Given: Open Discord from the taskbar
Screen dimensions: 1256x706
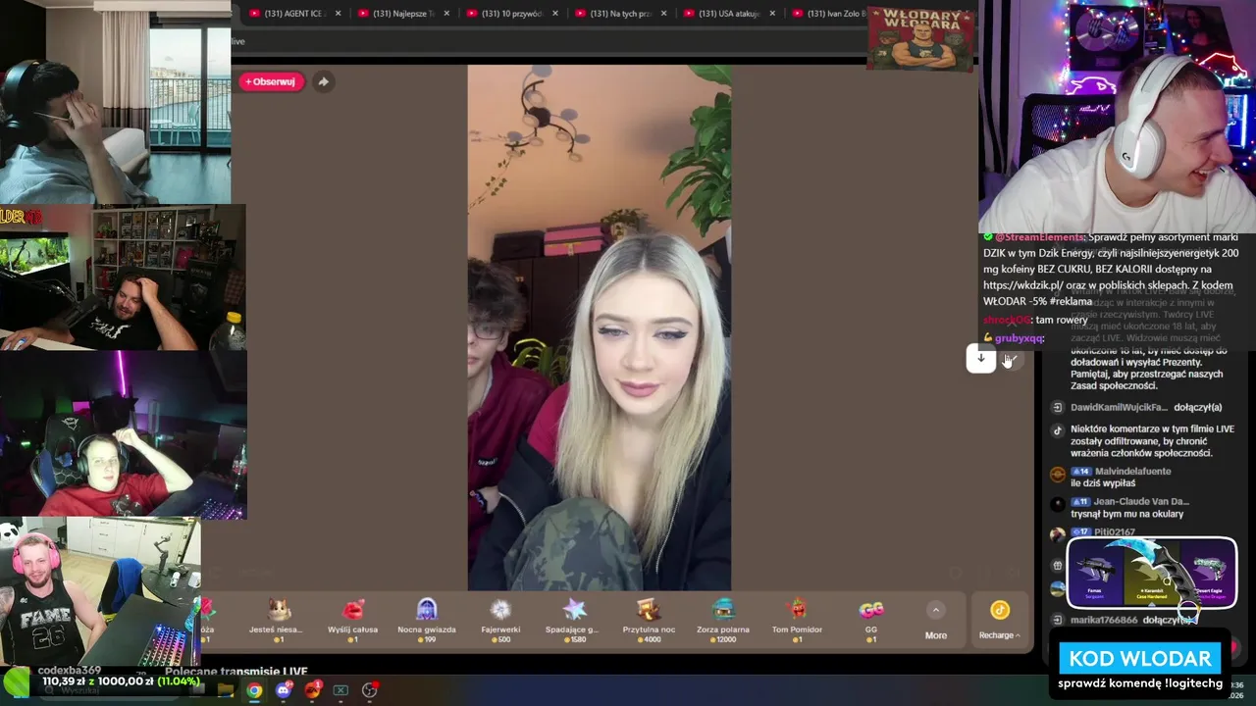Looking at the screenshot, I should [x=284, y=690].
